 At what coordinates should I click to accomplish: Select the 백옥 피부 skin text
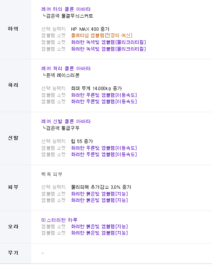pyautogui.click(x=52, y=174)
